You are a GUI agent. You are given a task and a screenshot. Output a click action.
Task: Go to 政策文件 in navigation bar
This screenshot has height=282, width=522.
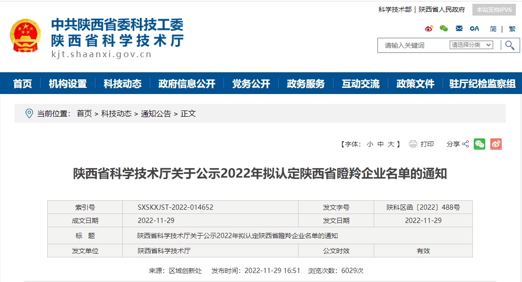[x=415, y=84]
